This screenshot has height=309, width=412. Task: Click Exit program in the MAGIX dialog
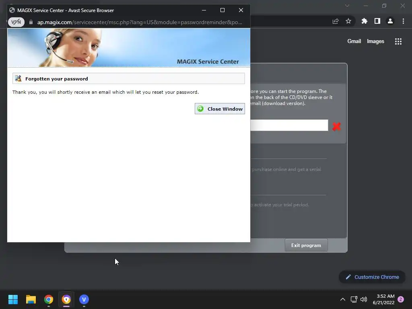[x=306, y=245]
